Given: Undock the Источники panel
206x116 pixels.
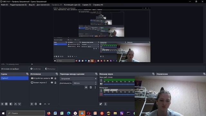Looking at the screenshot, I should 57,74.
